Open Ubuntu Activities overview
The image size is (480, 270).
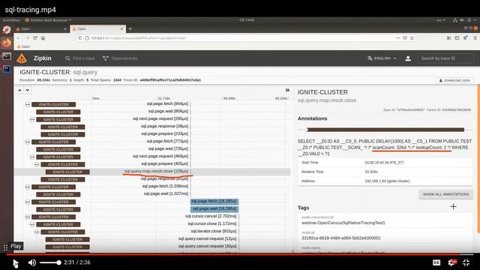12,20
